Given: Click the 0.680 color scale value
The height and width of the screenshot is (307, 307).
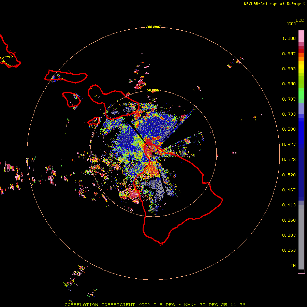Looking at the screenshot, I should point(289,129).
